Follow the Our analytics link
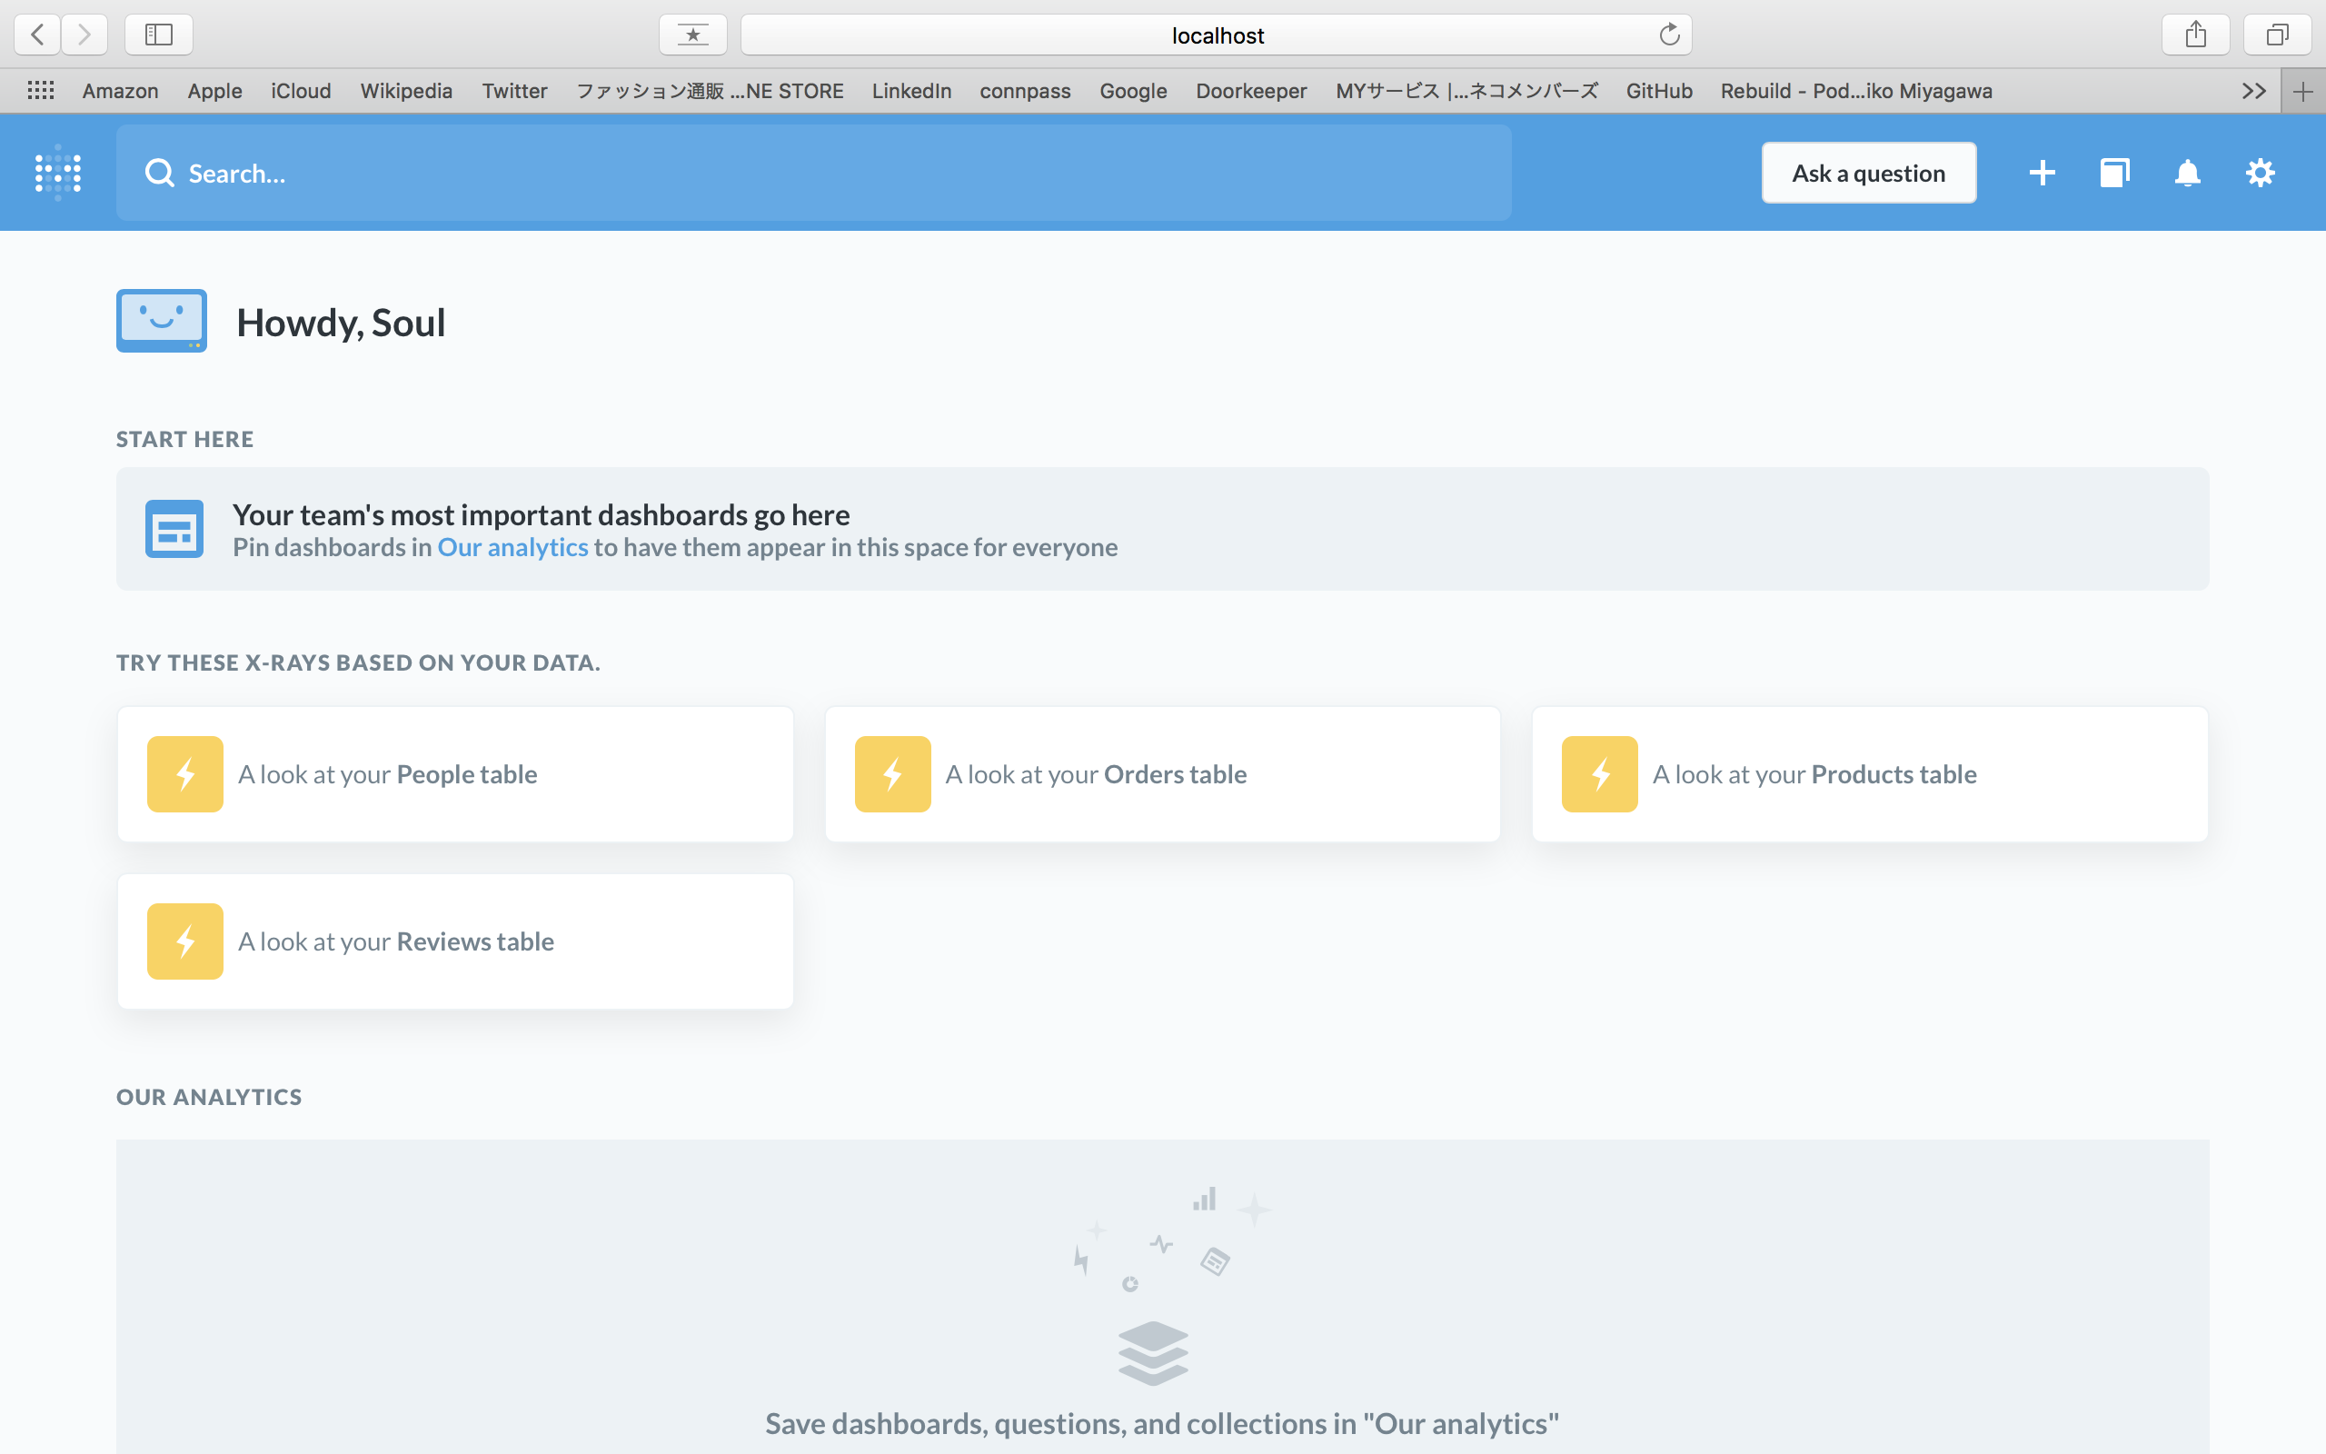The width and height of the screenshot is (2326, 1454). click(x=512, y=547)
